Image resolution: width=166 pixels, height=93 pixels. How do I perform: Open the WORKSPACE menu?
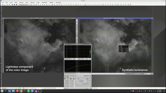44,3
